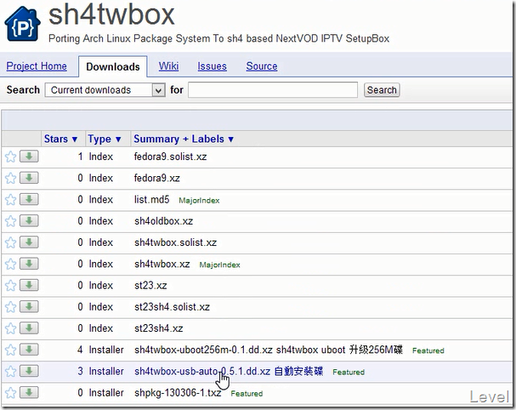Screen dimensions: 516x410
Task: Download sh4twbox.xz with green arrow
Action: pos(29,264)
